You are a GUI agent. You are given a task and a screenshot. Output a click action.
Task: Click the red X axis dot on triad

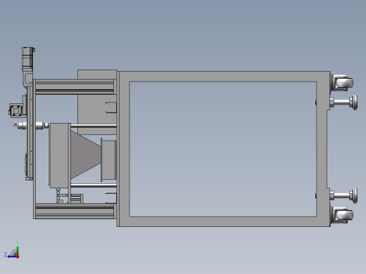point(18,256)
